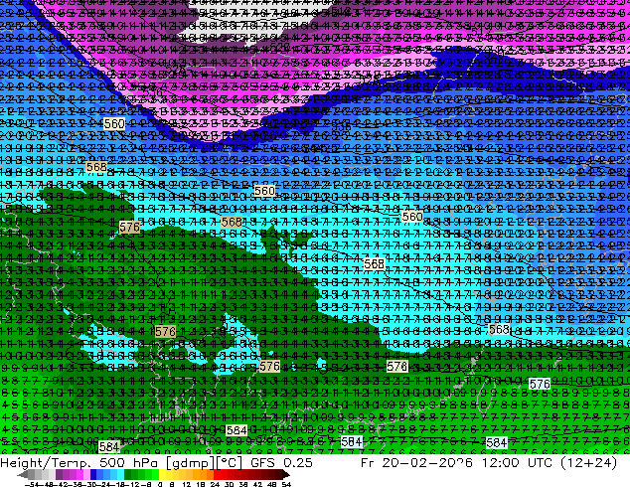Select the light pink swatch left of -30
630x487 pixels.
(x=86, y=475)
